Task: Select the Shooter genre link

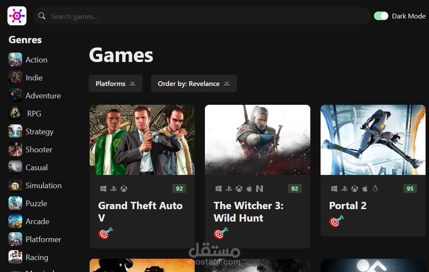Action: (39, 150)
